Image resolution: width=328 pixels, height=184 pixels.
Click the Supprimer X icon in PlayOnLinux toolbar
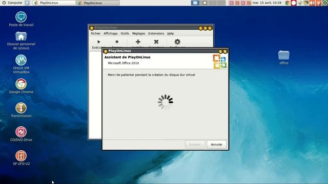tap(156, 42)
